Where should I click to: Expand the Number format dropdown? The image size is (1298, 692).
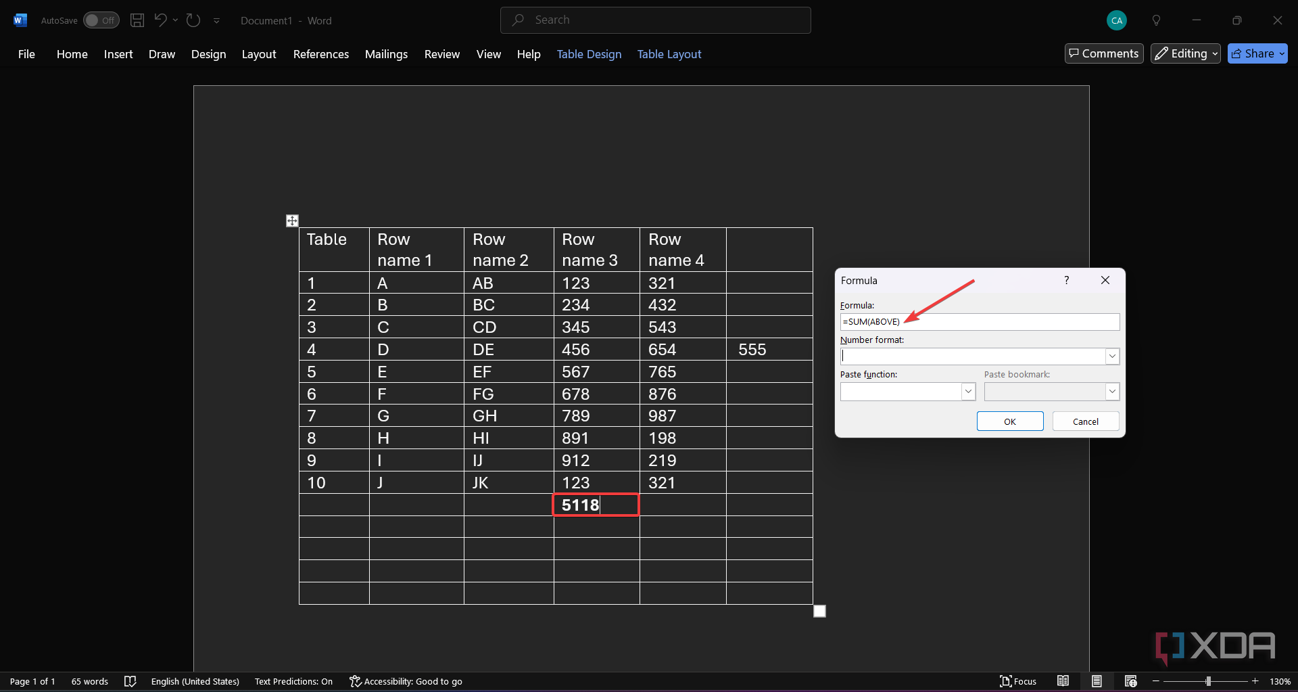pyautogui.click(x=1112, y=356)
